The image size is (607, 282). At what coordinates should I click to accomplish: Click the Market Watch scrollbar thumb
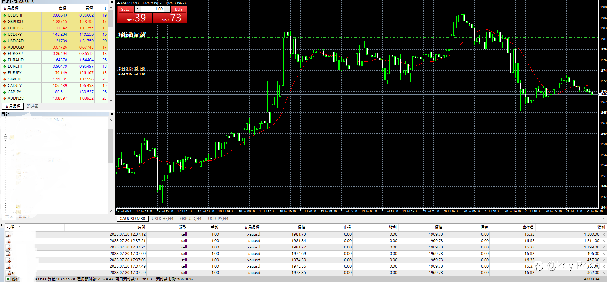(x=111, y=19)
